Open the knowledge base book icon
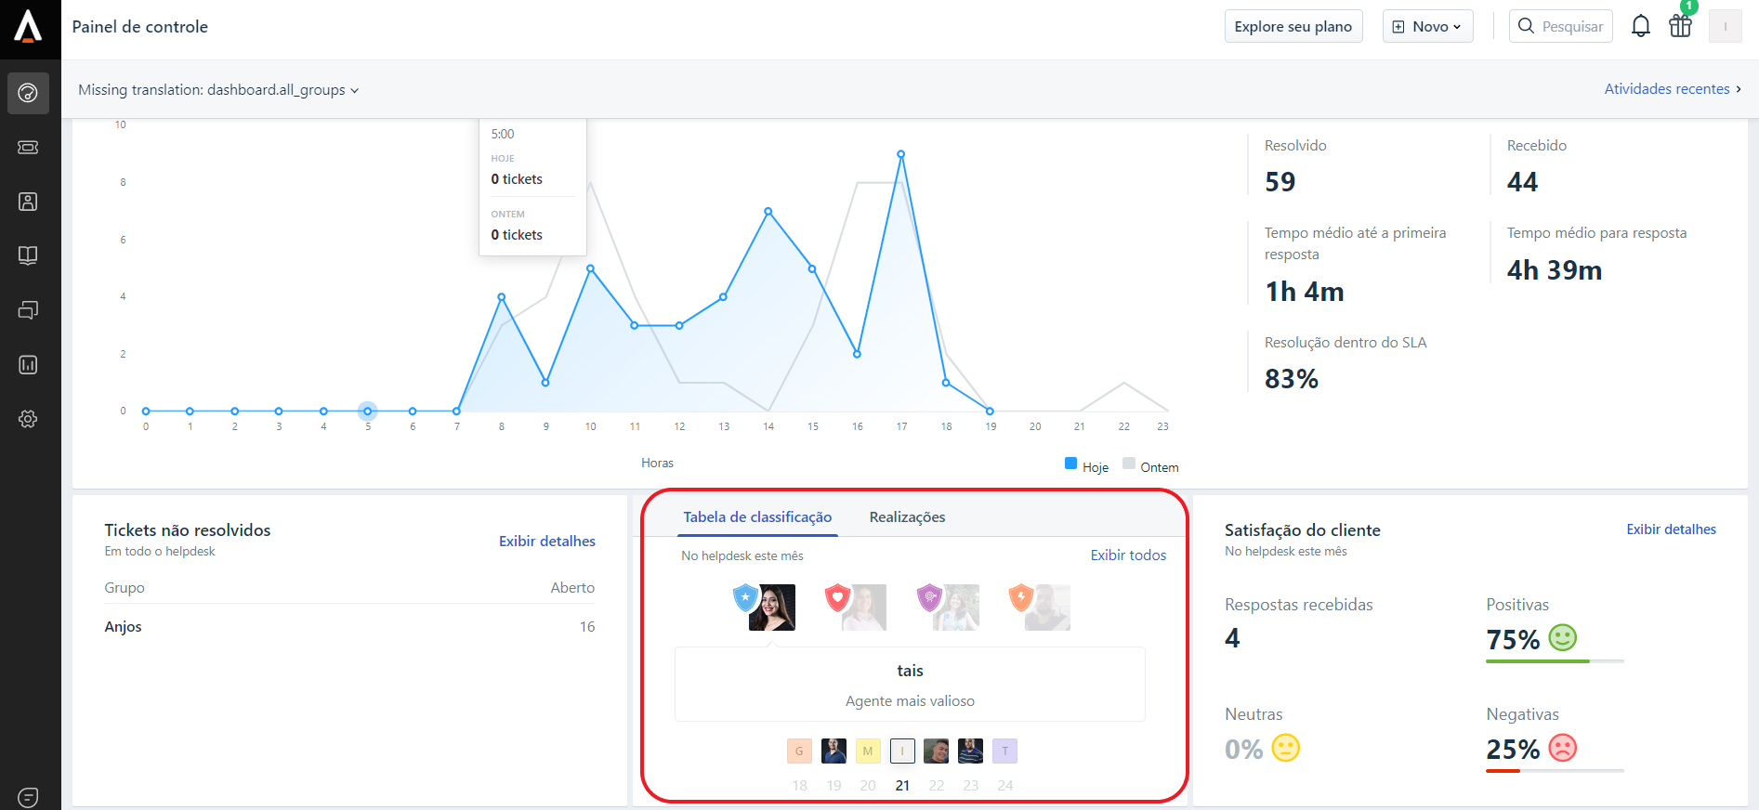1759x810 pixels. (28, 255)
